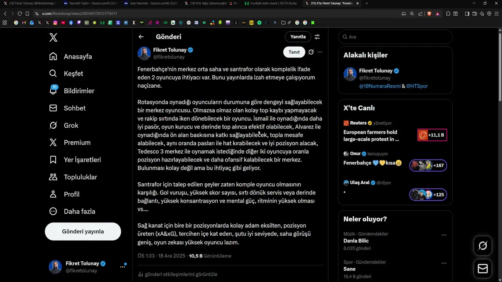Open Keşfet in sidebar
The width and height of the screenshot is (502, 282).
point(66,74)
